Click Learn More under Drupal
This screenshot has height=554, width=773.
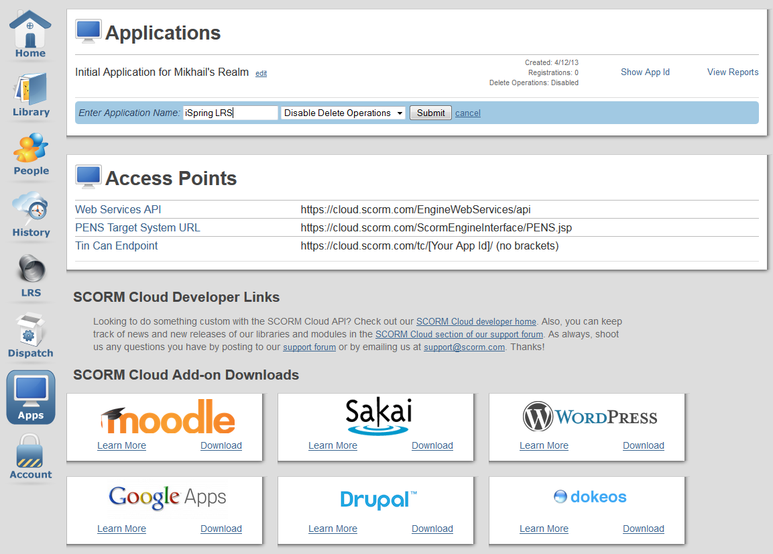(333, 529)
